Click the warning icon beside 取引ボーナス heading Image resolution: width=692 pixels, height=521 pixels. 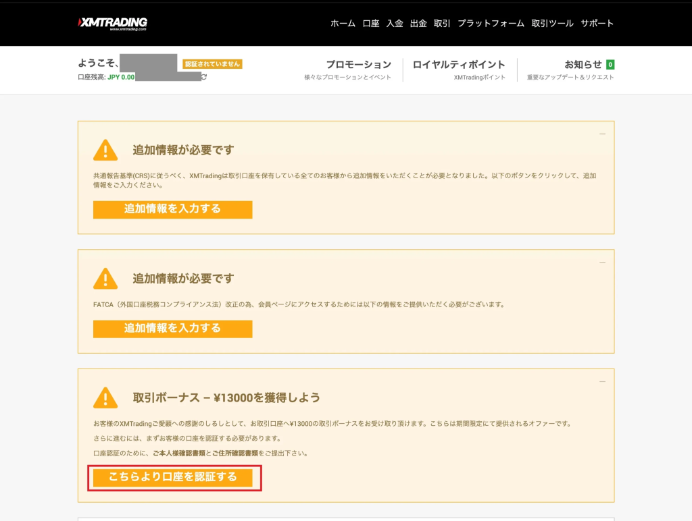coord(105,397)
